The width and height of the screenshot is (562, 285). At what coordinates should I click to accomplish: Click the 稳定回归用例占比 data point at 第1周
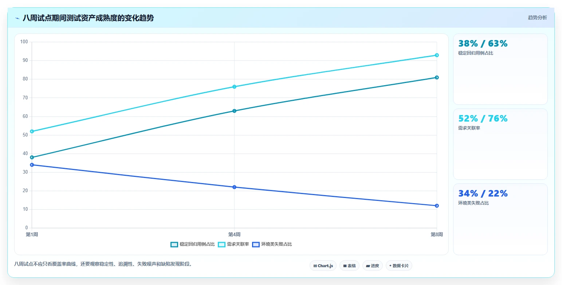32,158
